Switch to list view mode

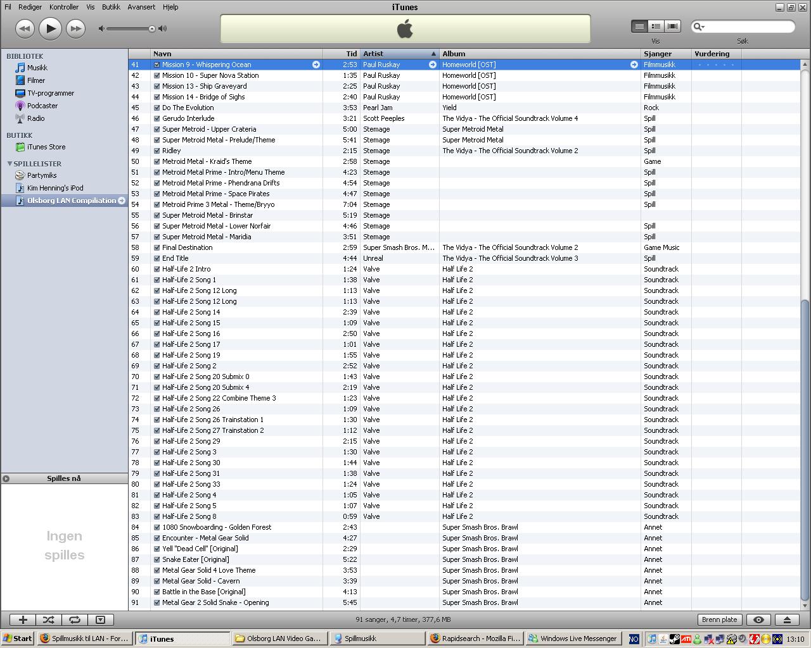(x=639, y=26)
